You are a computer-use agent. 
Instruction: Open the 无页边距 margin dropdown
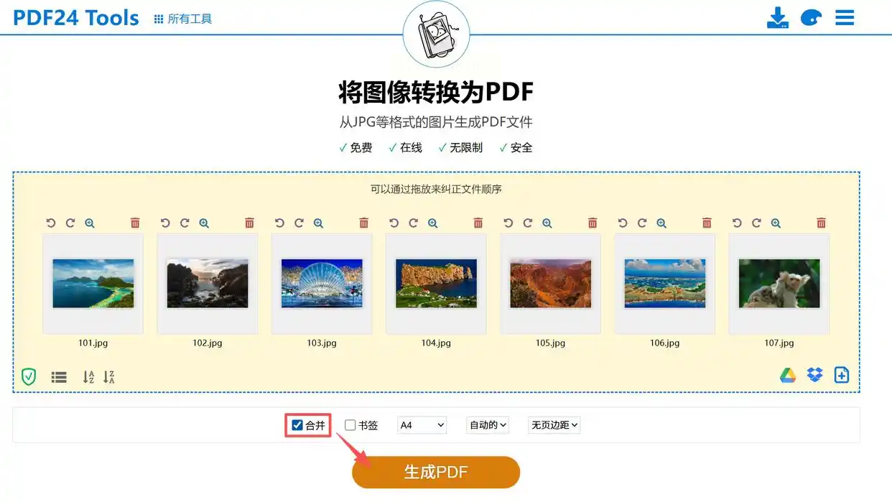554,425
